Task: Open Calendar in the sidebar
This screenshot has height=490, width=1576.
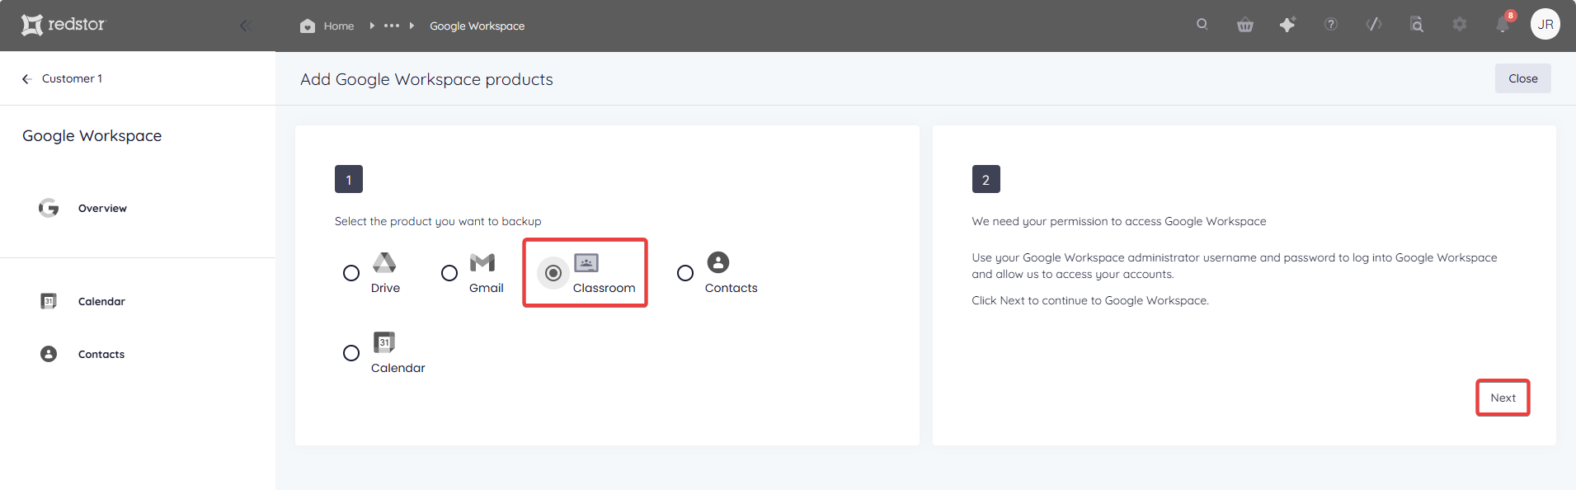Action: click(101, 302)
